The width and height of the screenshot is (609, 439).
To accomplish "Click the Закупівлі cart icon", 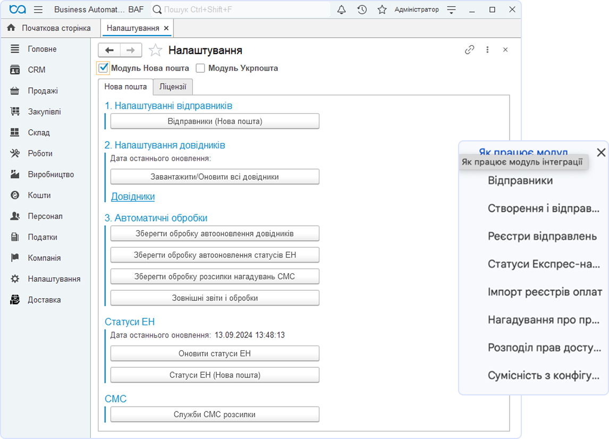I will [15, 112].
